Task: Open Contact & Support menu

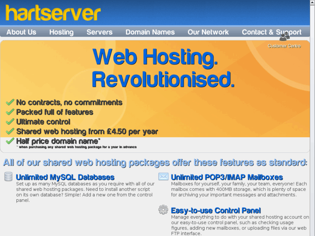Action: coord(272,32)
